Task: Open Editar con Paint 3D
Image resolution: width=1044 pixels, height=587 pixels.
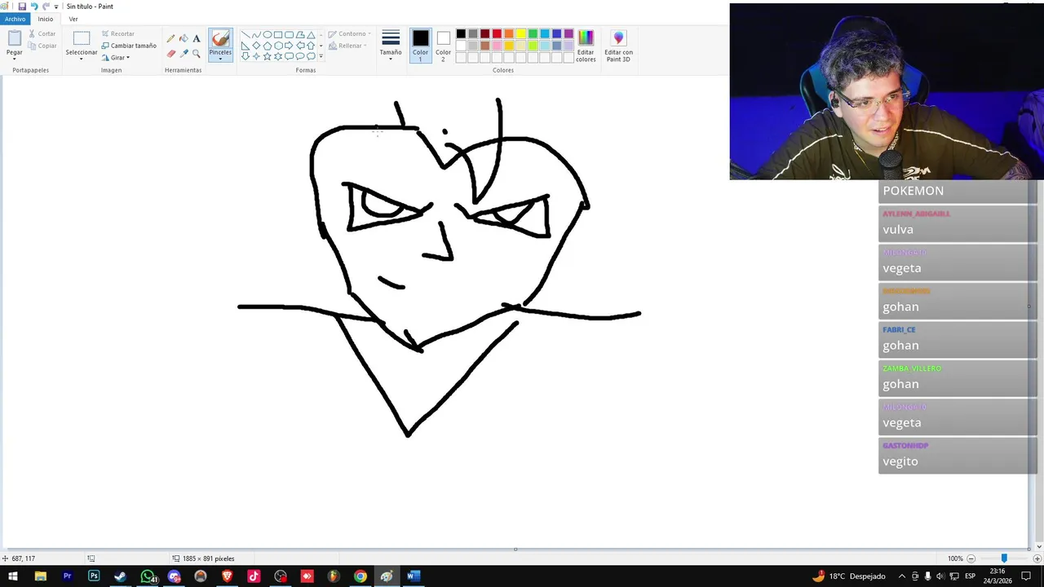Action: point(618,47)
